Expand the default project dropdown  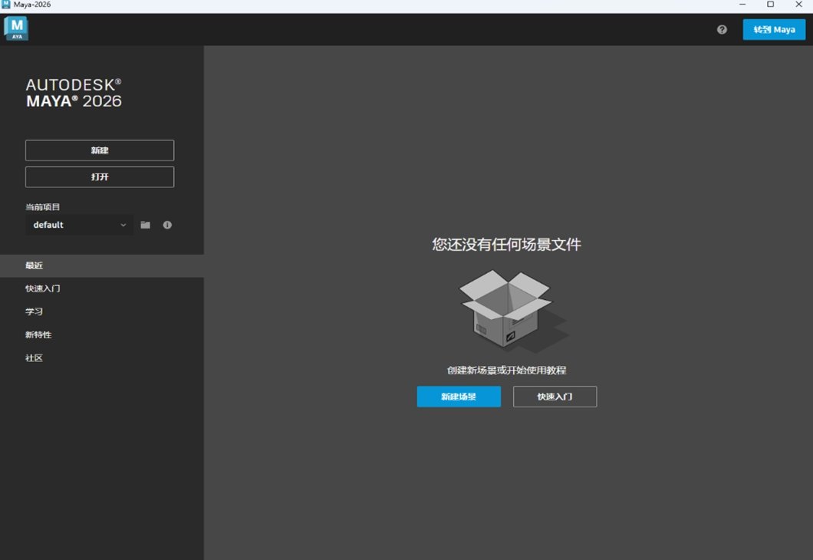[x=79, y=225]
